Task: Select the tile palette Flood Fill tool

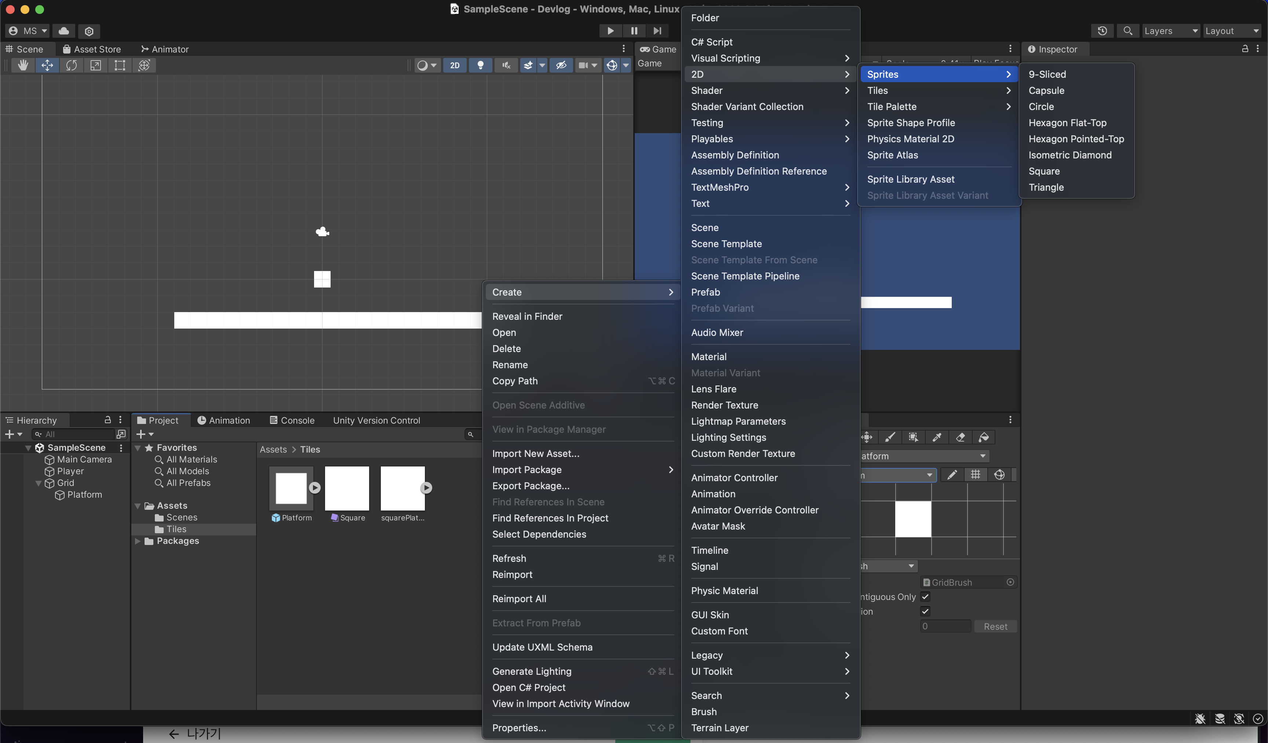Action: 984,437
